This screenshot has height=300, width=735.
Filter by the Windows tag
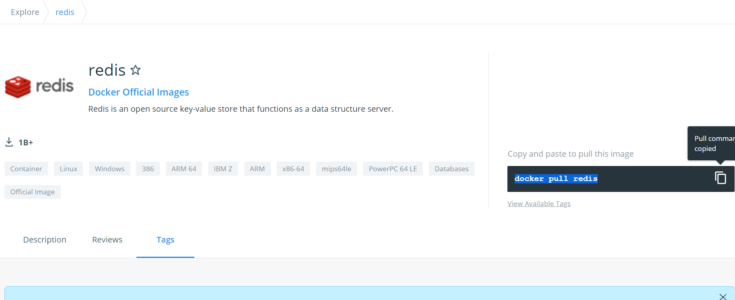click(x=110, y=169)
